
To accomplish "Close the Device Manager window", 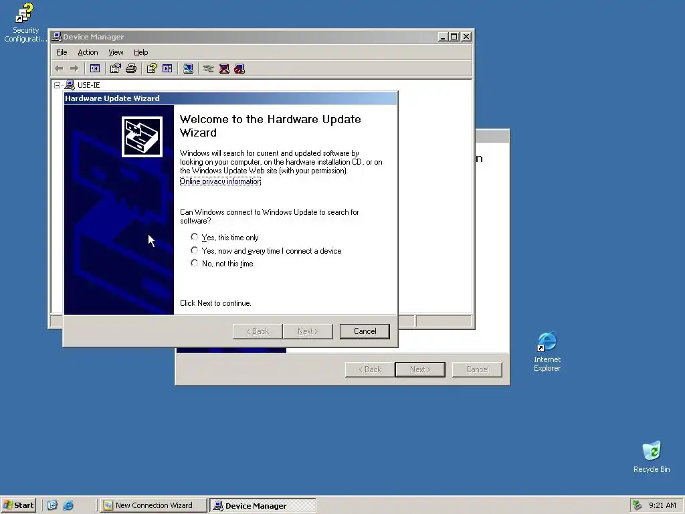I will point(466,37).
